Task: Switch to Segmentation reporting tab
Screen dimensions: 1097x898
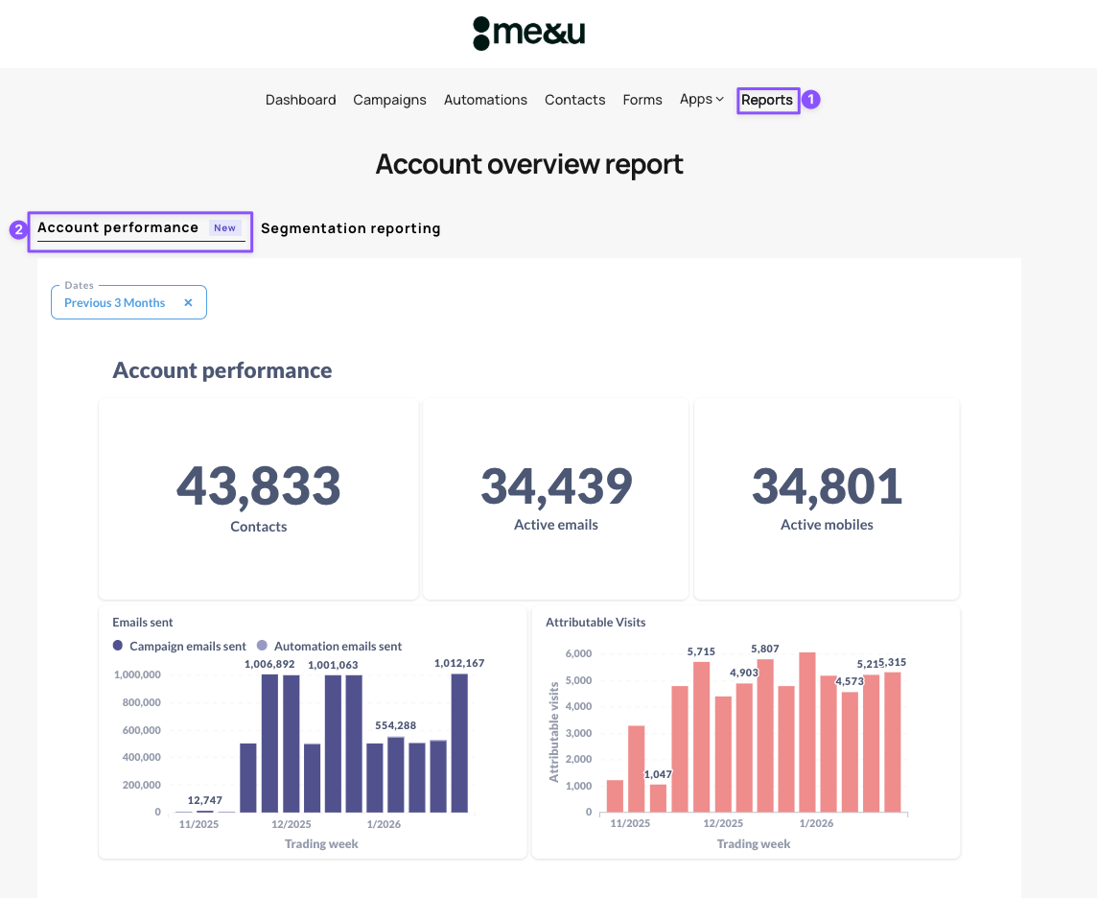Action: point(350,228)
